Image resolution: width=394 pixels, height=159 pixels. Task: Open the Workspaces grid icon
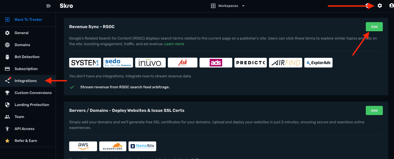pyautogui.click(x=213, y=6)
